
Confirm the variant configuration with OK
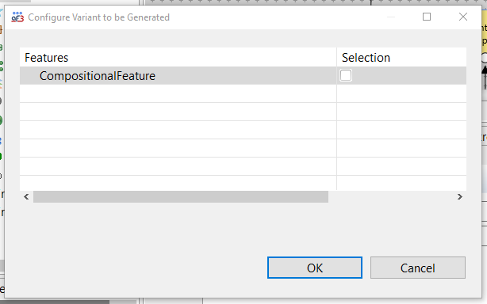pyautogui.click(x=315, y=268)
